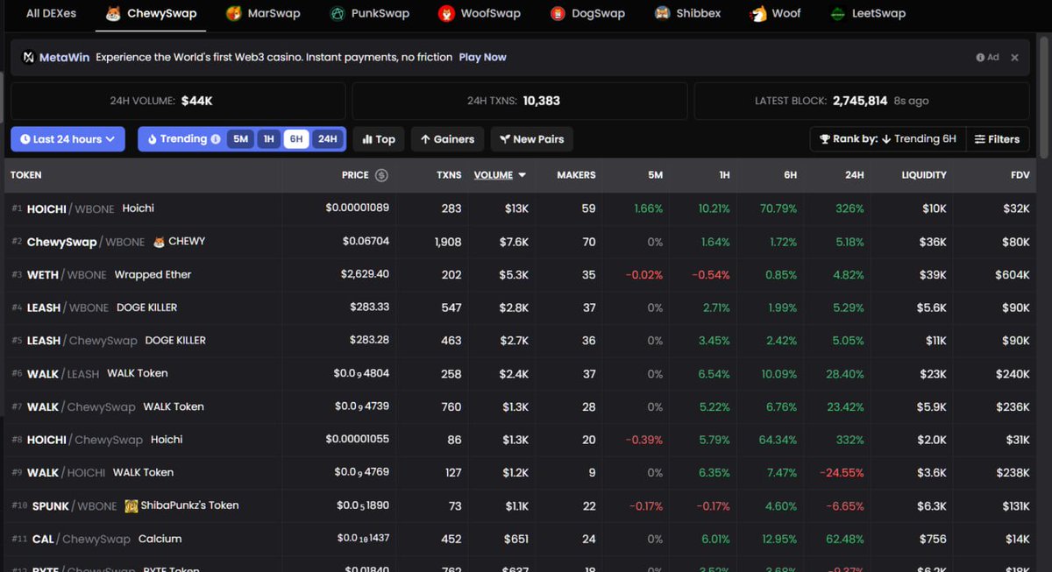Viewport: 1052px width, 572px height.
Task: Sort by the PRICE column header
Action: (x=355, y=175)
